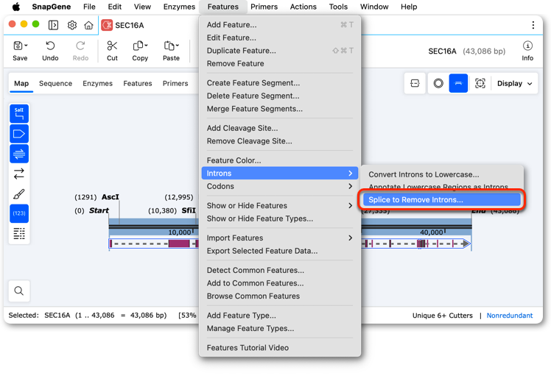Select Remove Cleavage Site
This screenshot has height=381, width=551.
point(280,141)
